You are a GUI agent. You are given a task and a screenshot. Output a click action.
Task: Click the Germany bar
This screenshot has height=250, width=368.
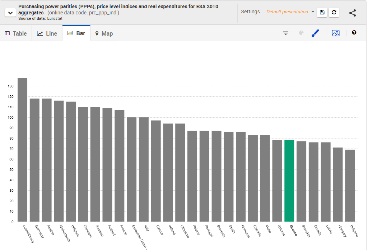point(34,160)
